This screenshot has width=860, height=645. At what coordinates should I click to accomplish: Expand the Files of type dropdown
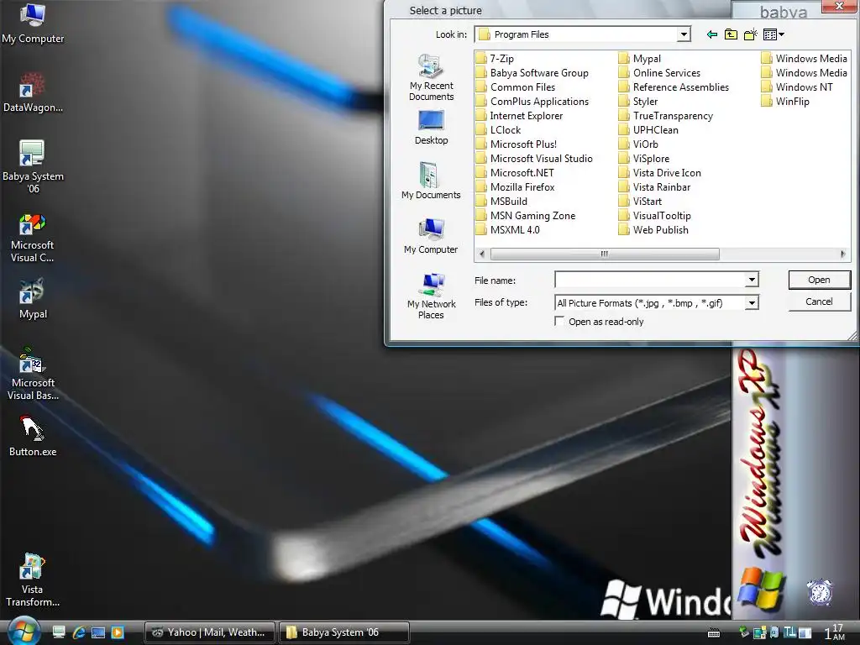coord(752,302)
